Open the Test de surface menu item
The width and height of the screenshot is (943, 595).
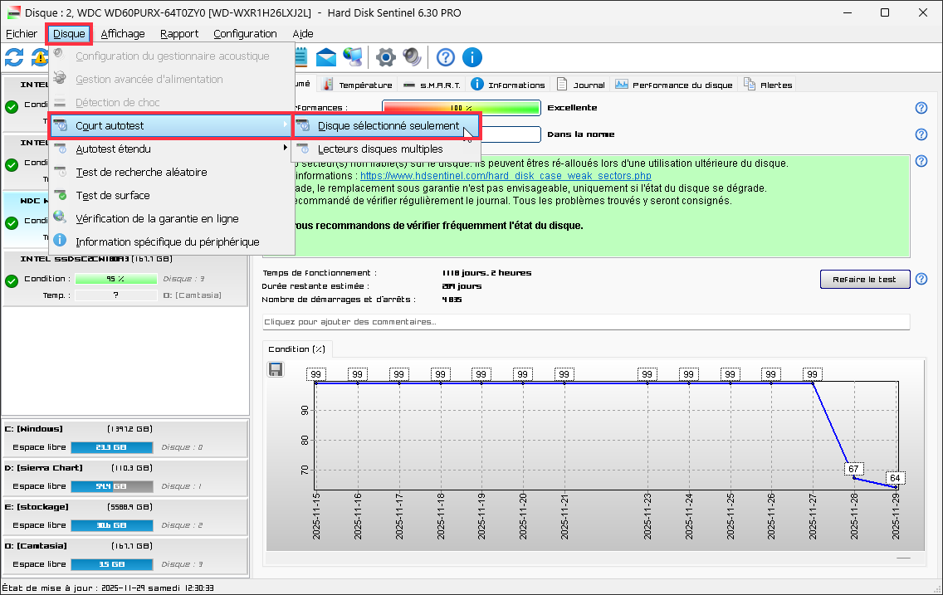point(112,196)
